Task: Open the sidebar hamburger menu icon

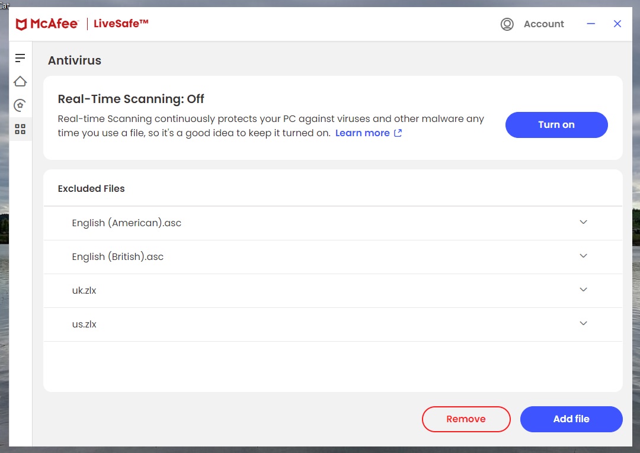Action: [20, 58]
